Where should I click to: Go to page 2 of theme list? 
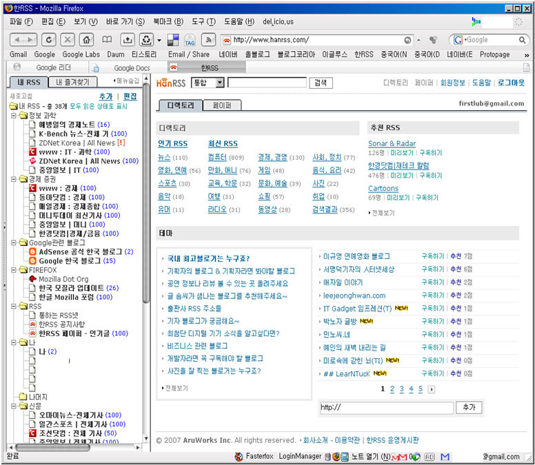coord(392,389)
